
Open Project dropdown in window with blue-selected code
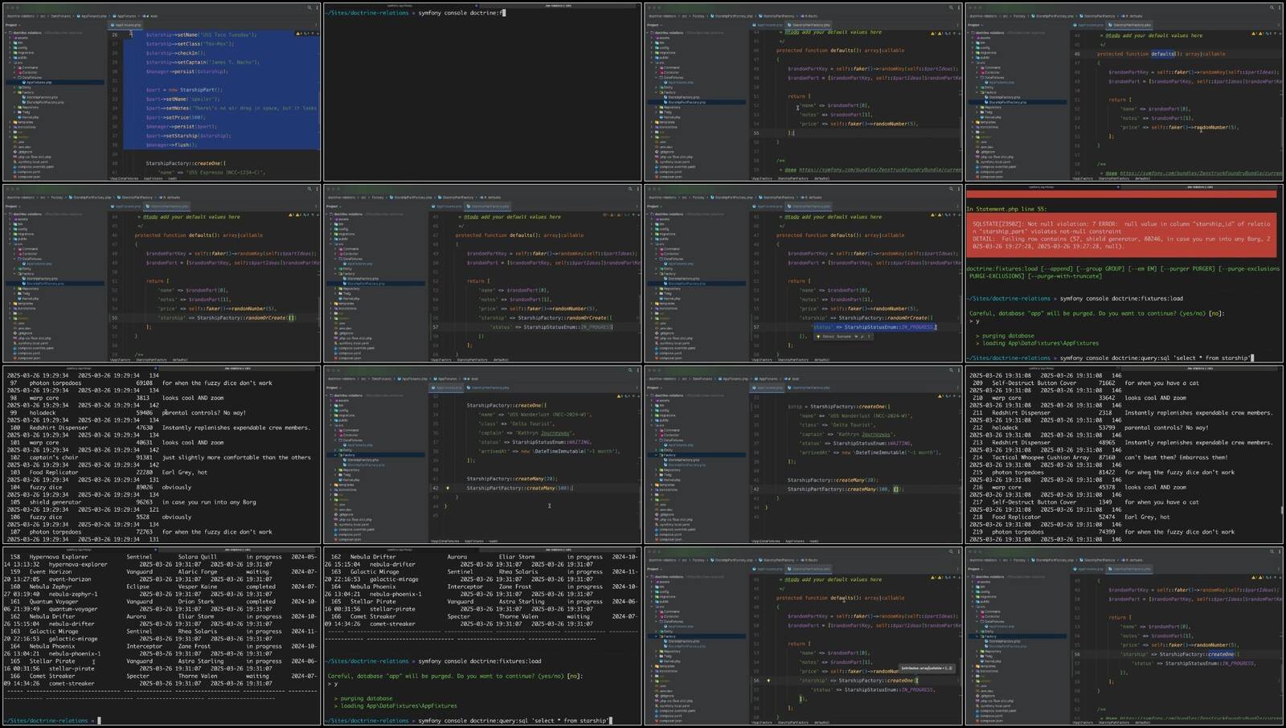tap(13, 25)
